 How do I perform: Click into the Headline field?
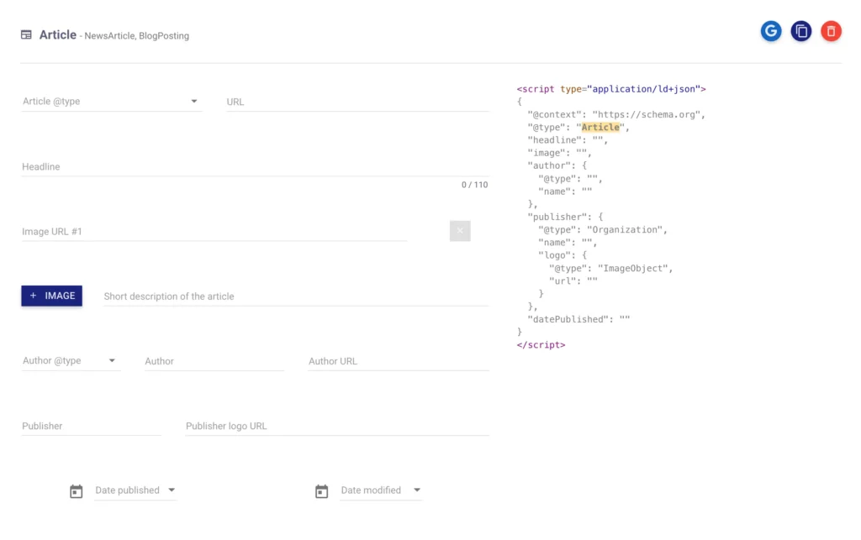pyautogui.click(x=256, y=166)
